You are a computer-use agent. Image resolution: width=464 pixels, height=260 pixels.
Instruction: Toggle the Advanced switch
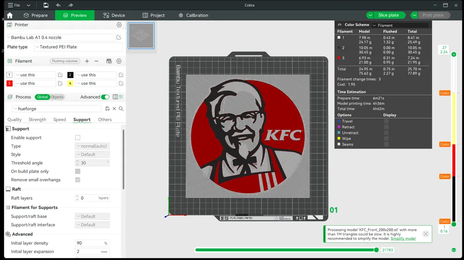coord(105,97)
